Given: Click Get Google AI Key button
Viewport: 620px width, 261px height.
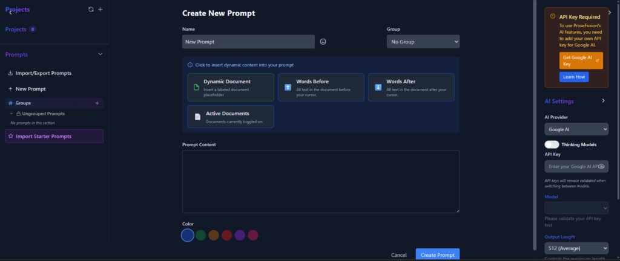Looking at the screenshot, I should tap(581, 60).
